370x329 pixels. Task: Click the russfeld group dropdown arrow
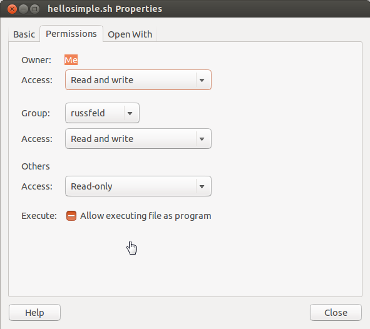pyautogui.click(x=130, y=113)
